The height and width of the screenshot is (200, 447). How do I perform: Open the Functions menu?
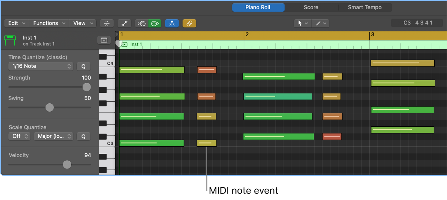pyautogui.click(x=49, y=23)
